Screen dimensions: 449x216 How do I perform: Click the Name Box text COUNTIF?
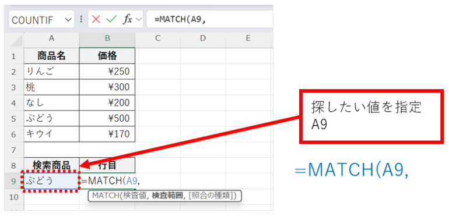[x=33, y=20]
